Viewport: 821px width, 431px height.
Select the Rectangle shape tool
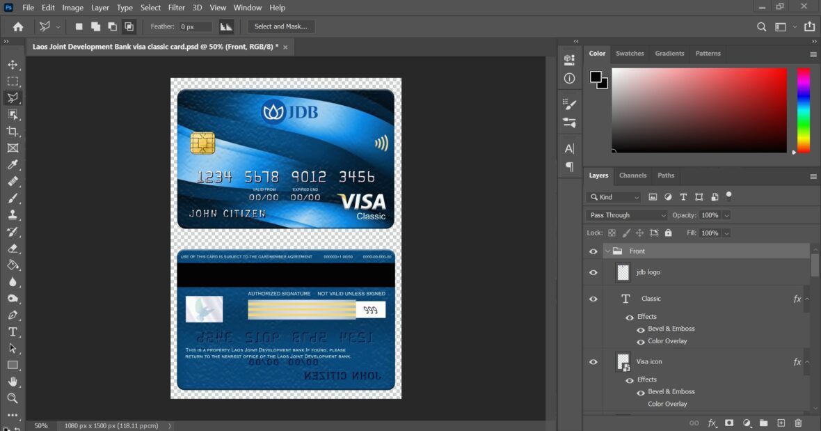pyautogui.click(x=13, y=365)
